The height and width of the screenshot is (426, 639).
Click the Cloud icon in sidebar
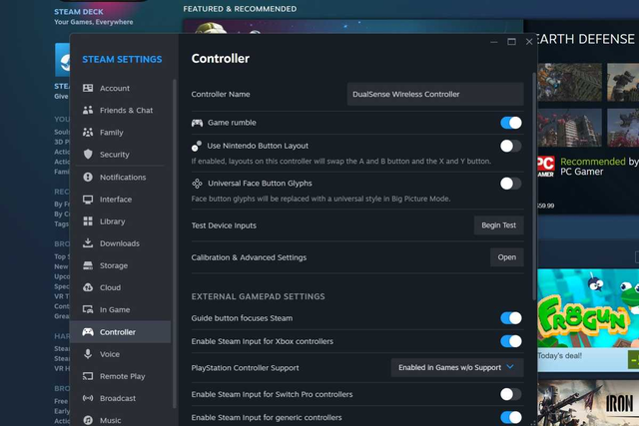click(x=88, y=287)
